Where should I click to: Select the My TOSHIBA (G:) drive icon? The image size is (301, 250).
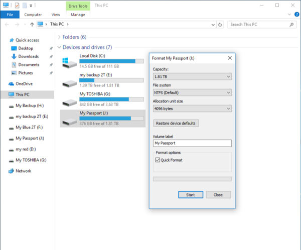pos(70,102)
